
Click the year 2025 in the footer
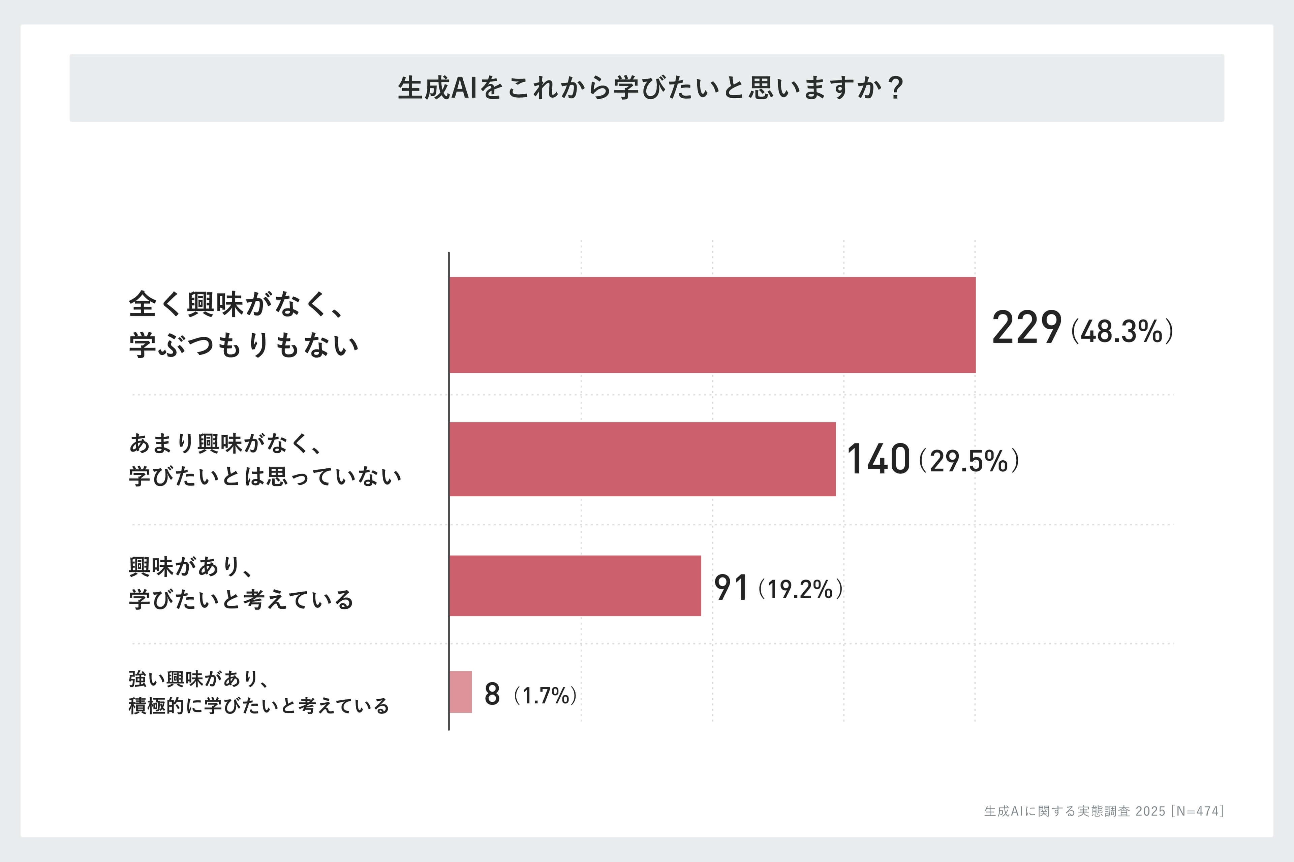tap(1150, 811)
